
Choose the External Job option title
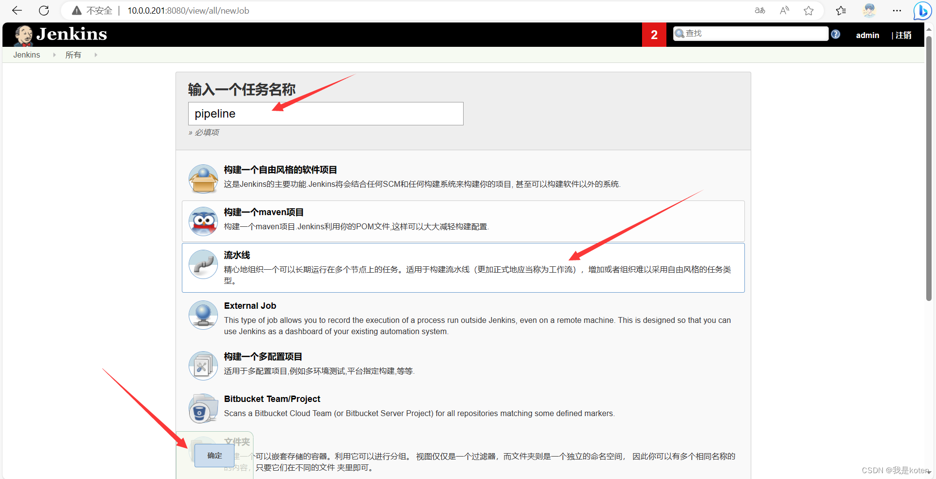click(250, 306)
